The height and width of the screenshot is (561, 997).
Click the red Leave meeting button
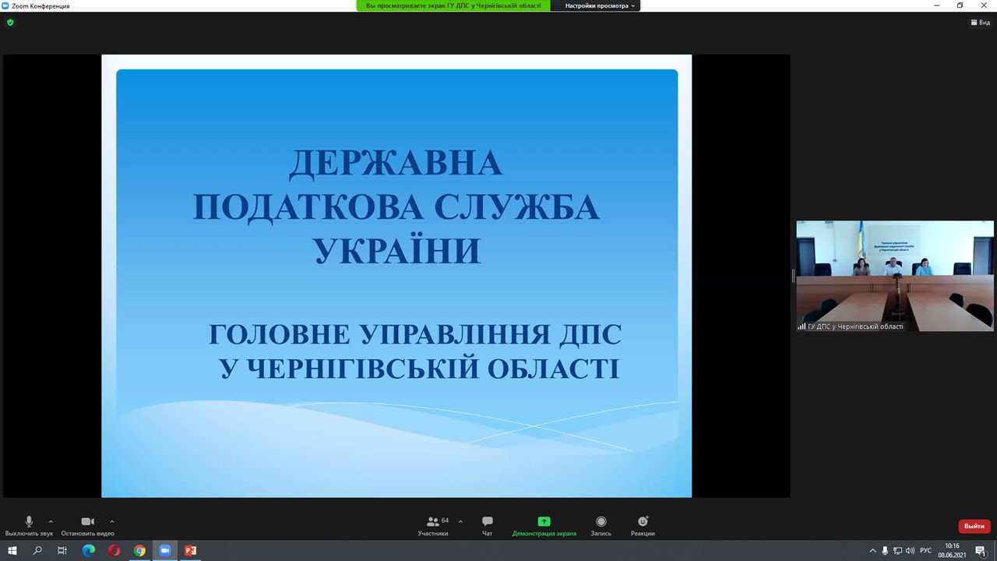click(x=974, y=526)
